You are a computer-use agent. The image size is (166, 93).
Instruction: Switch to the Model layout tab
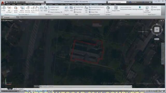10,89
